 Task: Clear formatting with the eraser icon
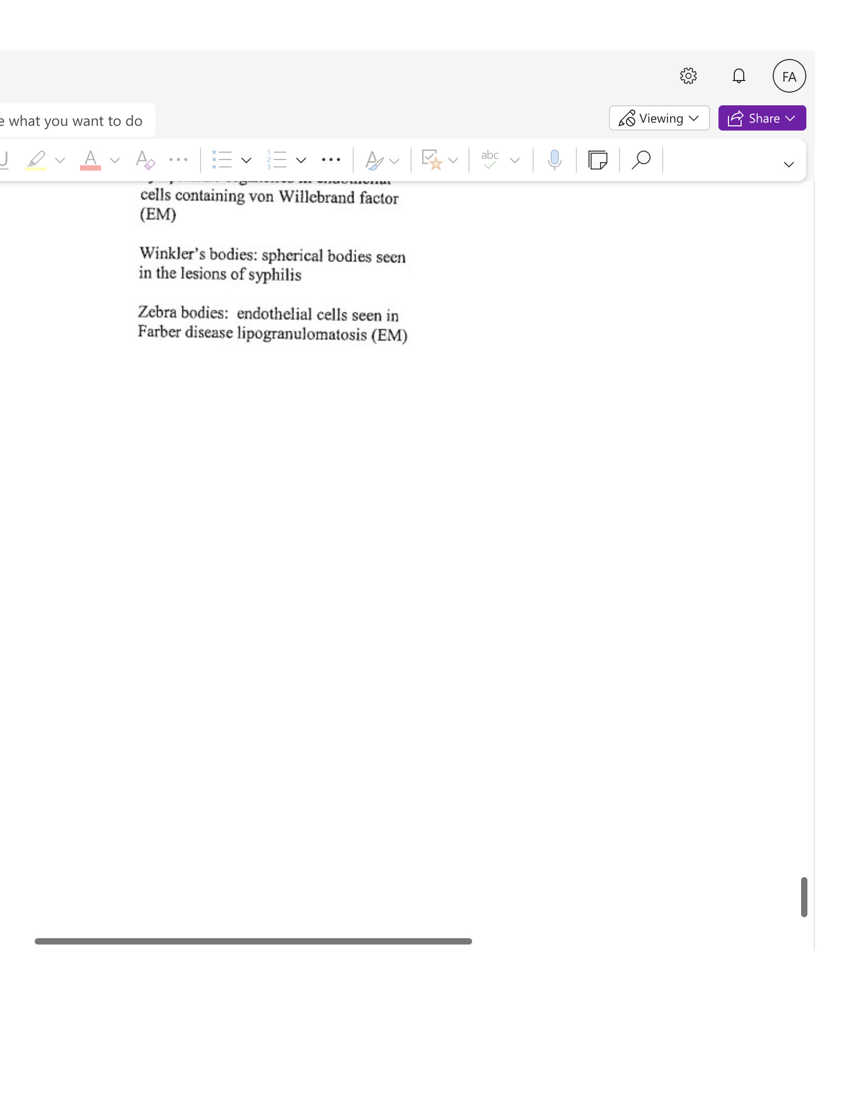pyautogui.click(x=145, y=160)
